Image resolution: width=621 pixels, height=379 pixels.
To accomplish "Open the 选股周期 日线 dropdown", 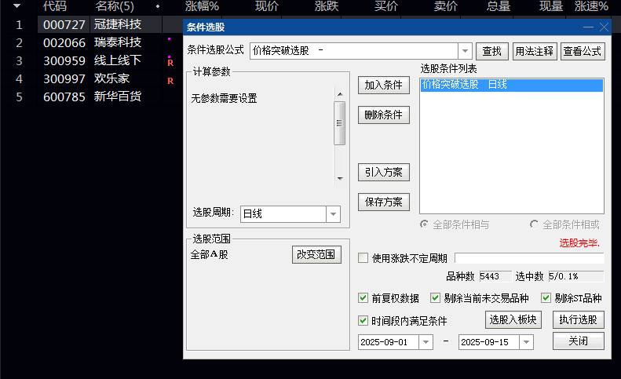I will (x=333, y=214).
